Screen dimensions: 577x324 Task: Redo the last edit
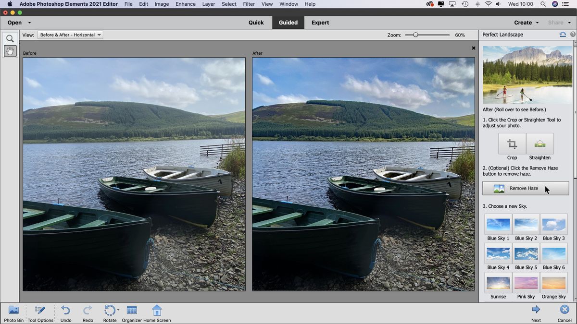[x=88, y=312]
